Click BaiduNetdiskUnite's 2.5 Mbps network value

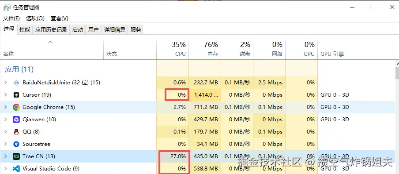pyautogui.click(x=270, y=83)
